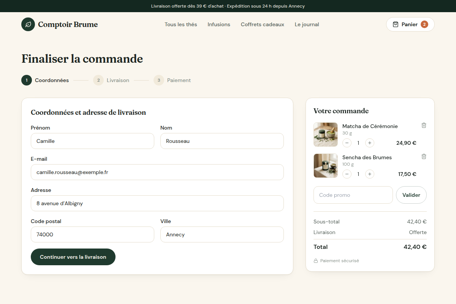Click Valider to apply promo code

point(411,195)
